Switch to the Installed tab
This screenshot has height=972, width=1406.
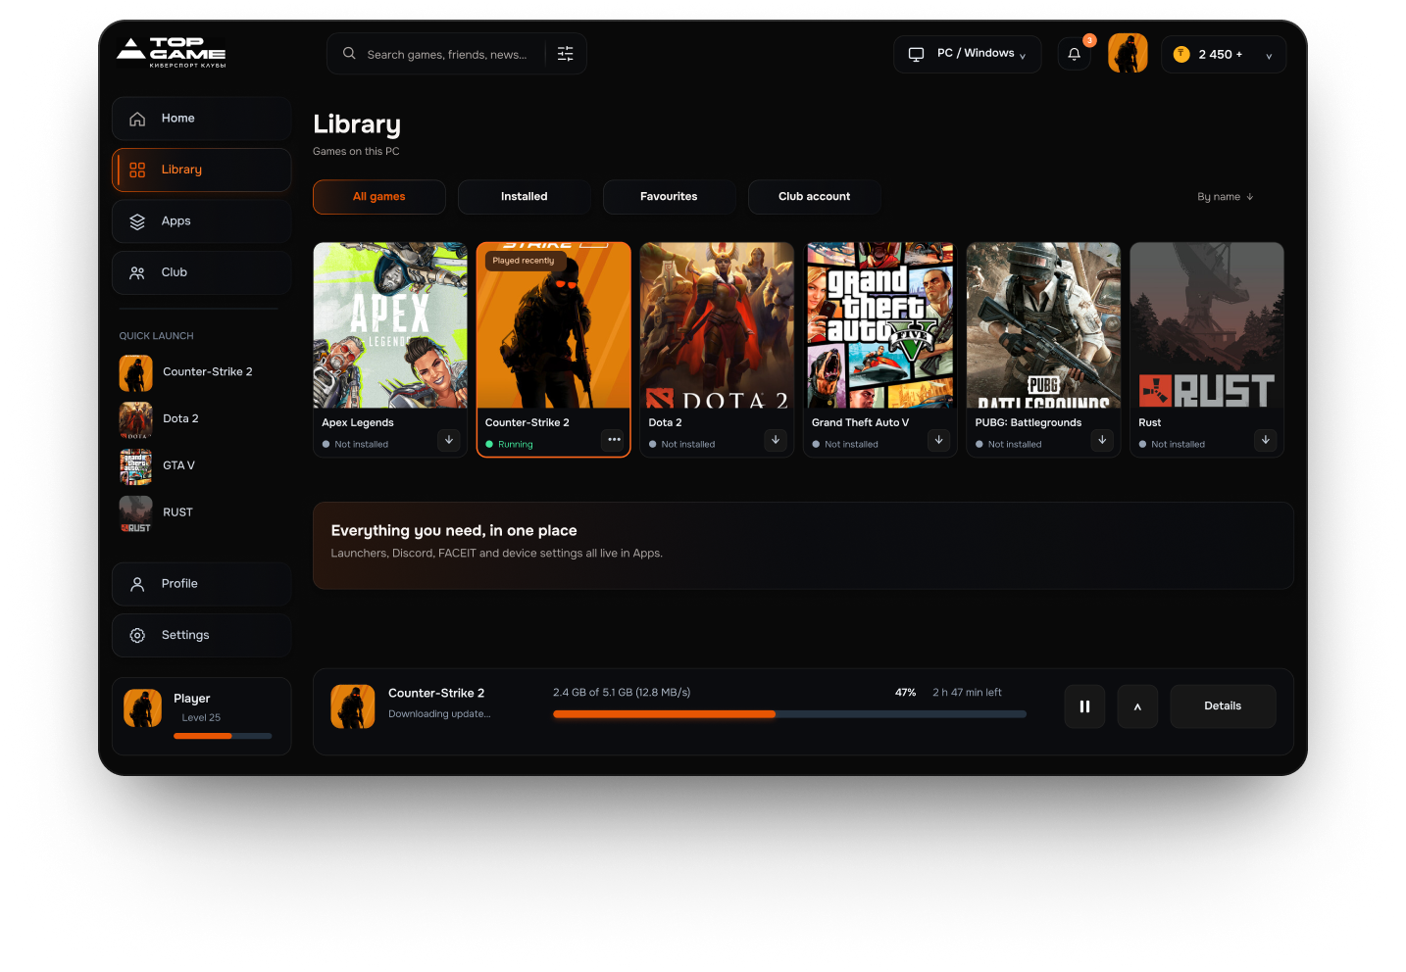coord(524,197)
